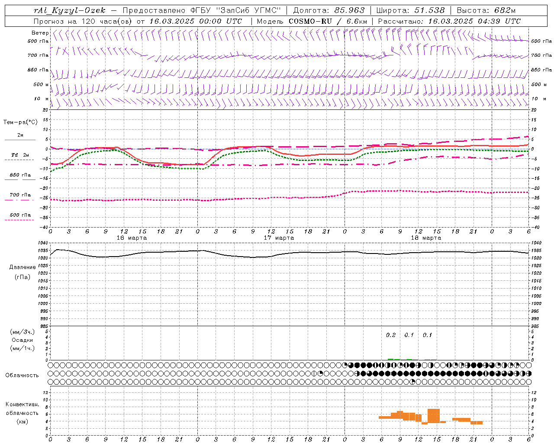Select the 2м temperature legend entry
The width and height of the screenshot is (554, 443).
pos(20,135)
